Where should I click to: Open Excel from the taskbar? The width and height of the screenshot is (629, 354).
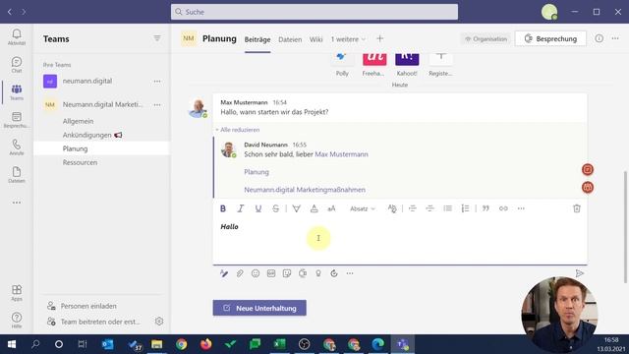point(279,344)
